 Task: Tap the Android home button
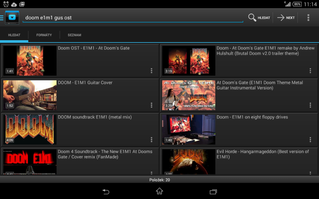pos(159,191)
